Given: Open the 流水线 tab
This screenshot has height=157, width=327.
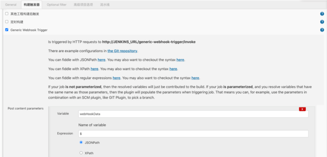Looking at the screenshot, I should pyautogui.click(x=105, y=5).
